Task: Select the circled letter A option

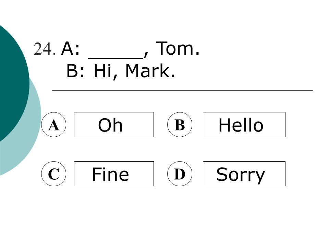Action: point(54,125)
